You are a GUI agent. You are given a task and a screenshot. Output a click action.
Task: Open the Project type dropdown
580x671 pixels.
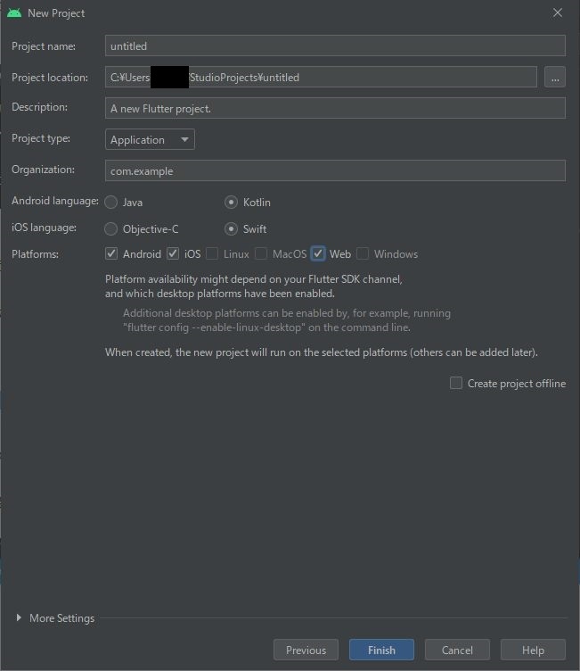(x=150, y=139)
